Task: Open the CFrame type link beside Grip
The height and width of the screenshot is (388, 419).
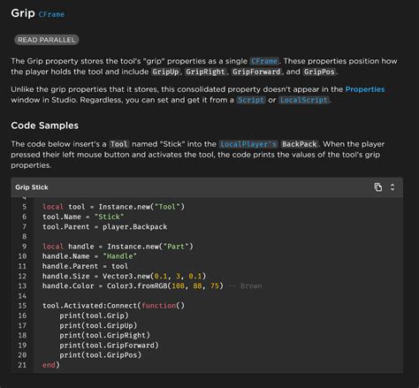Action: tap(51, 14)
